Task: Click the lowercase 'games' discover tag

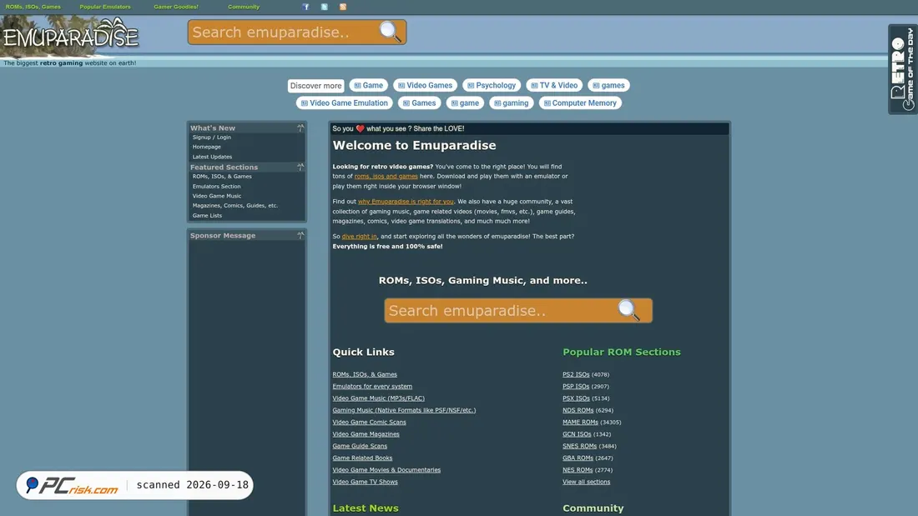Action: [608, 85]
